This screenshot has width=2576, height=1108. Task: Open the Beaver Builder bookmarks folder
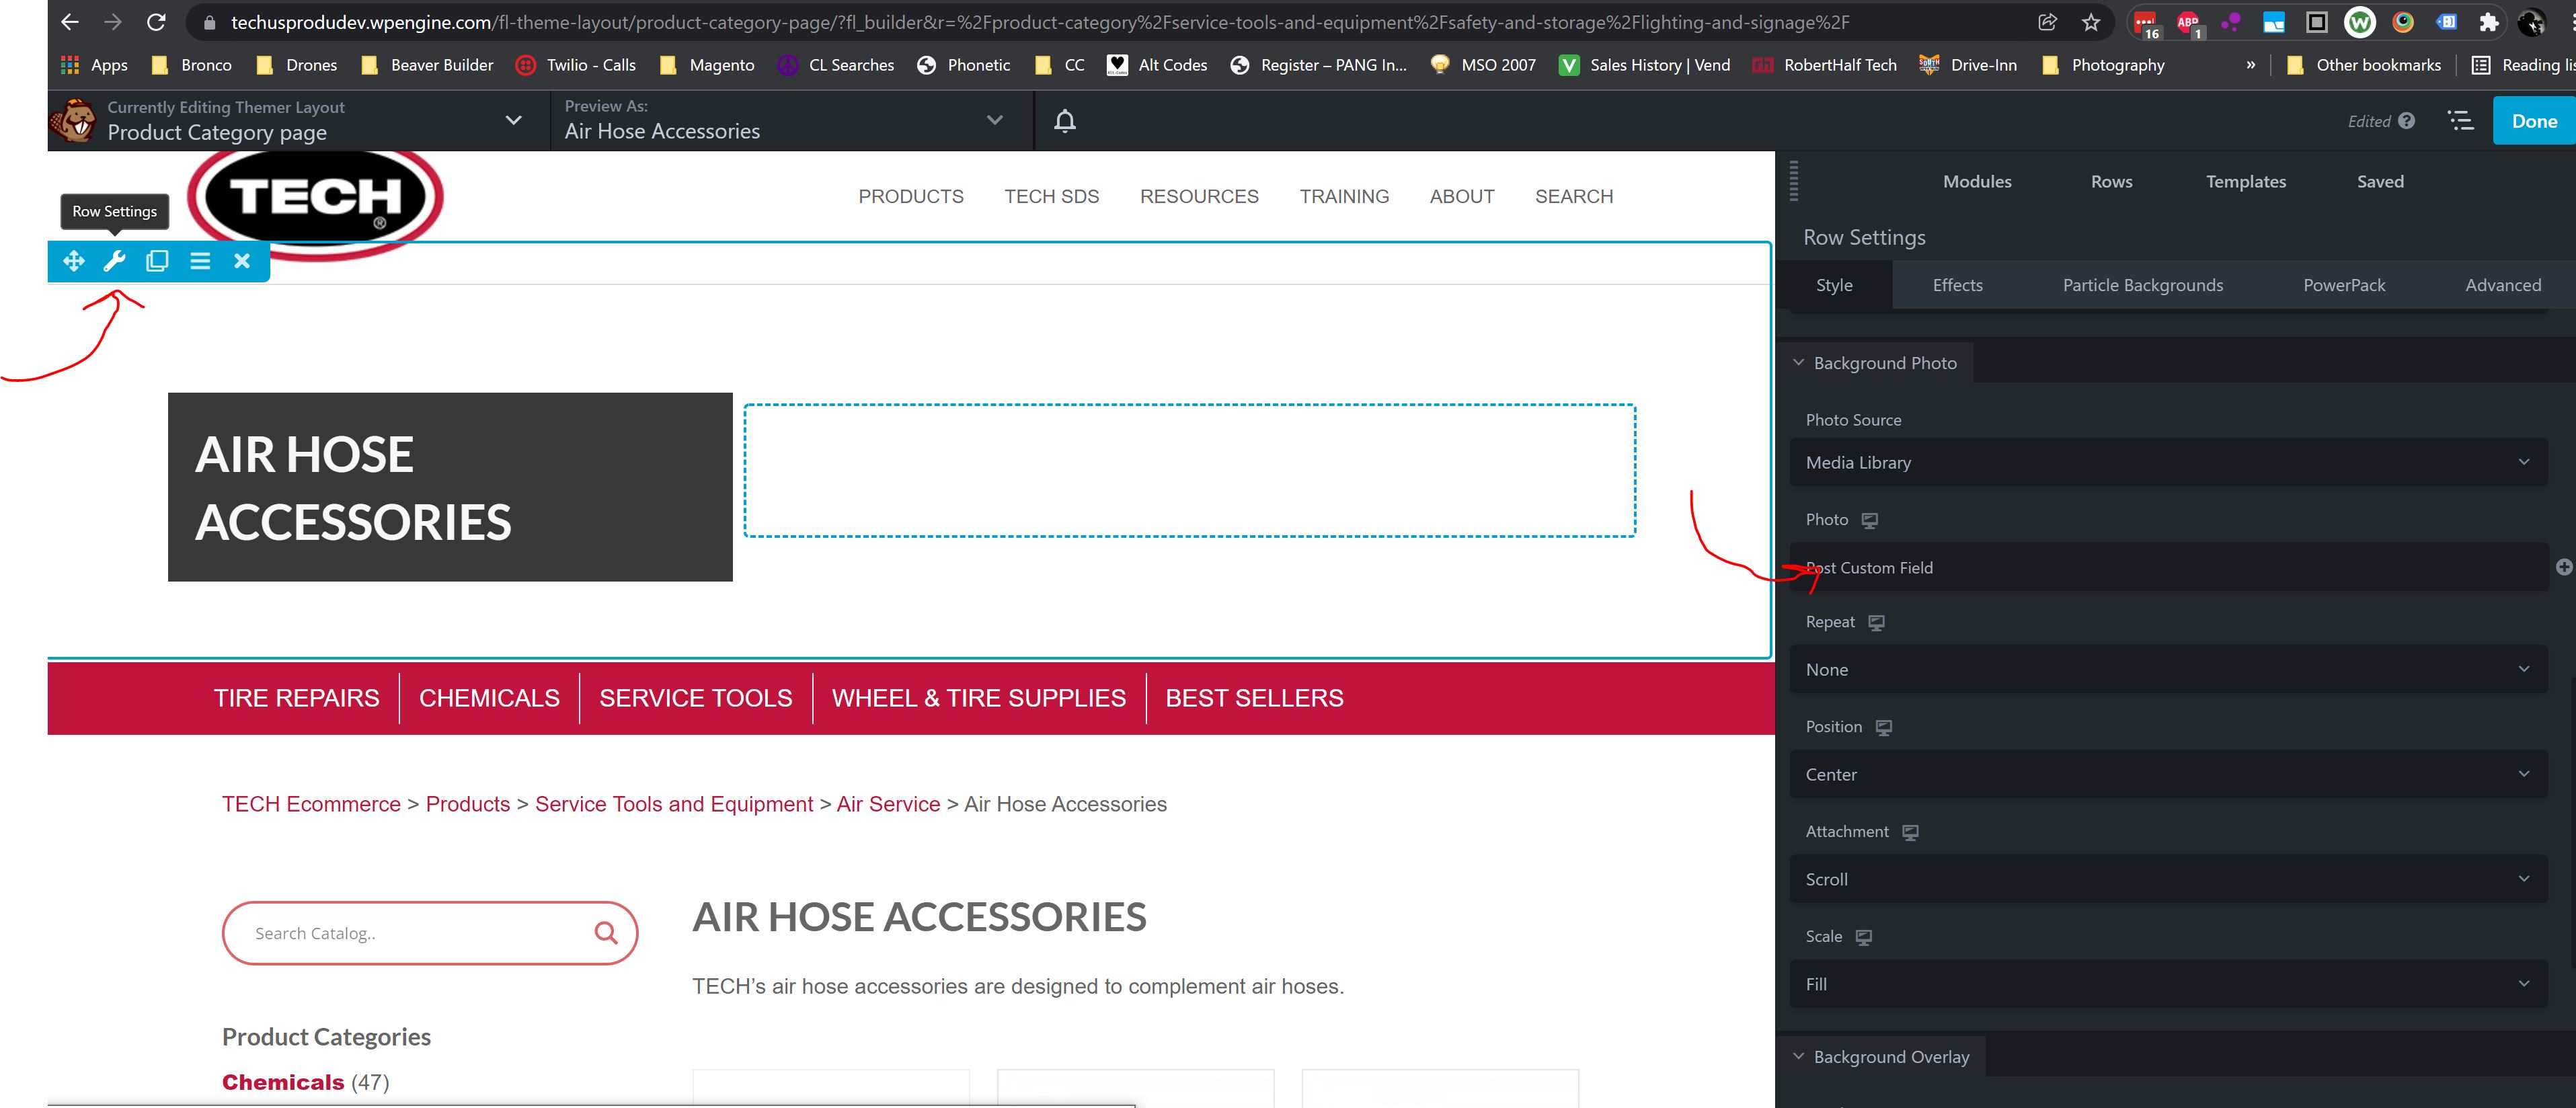427,65
